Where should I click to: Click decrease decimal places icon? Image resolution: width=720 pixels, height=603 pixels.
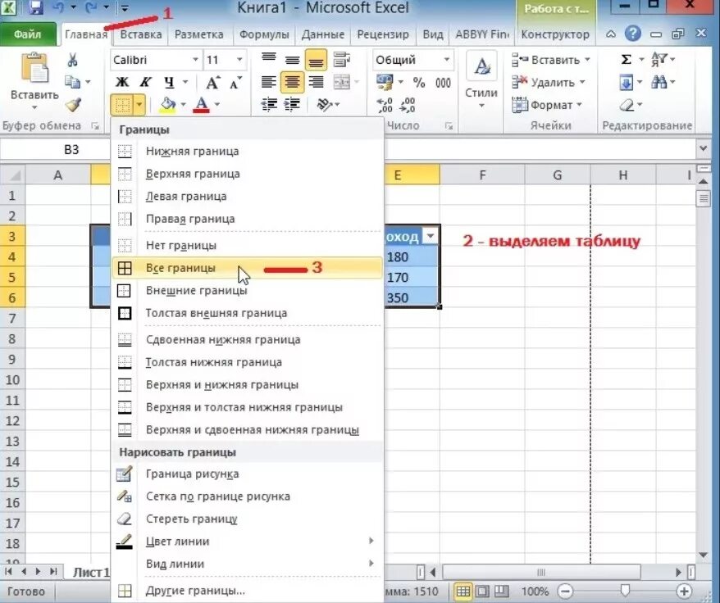(408, 105)
